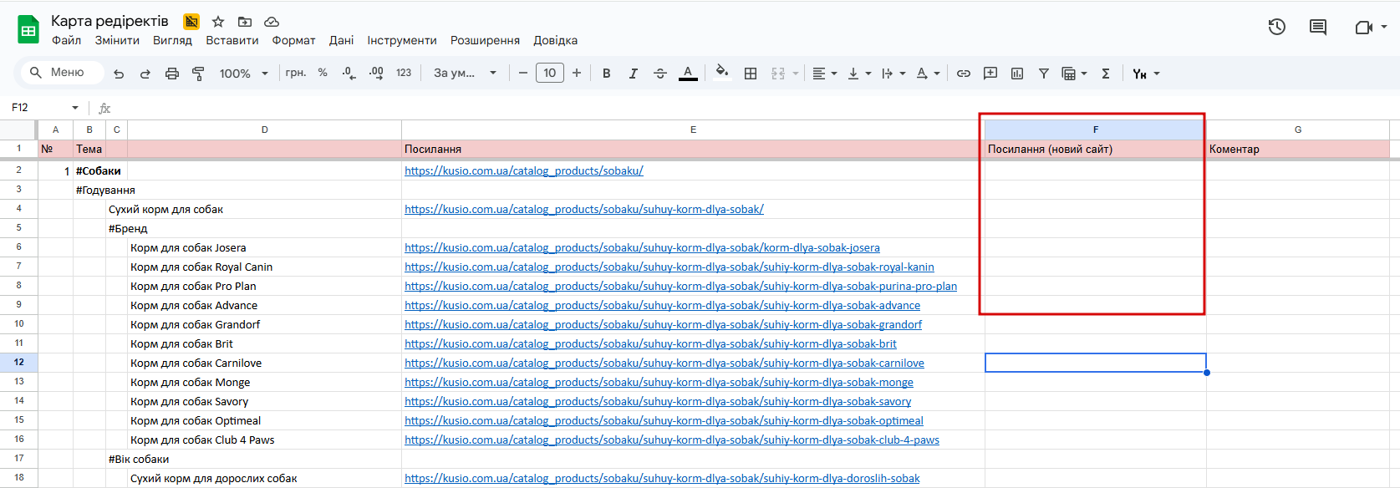
Task: Open functions sigma icon
Action: point(1106,74)
